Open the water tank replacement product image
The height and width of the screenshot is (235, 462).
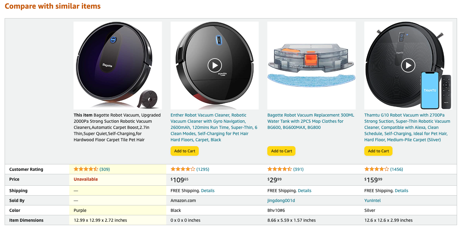(x=312, y=65)
